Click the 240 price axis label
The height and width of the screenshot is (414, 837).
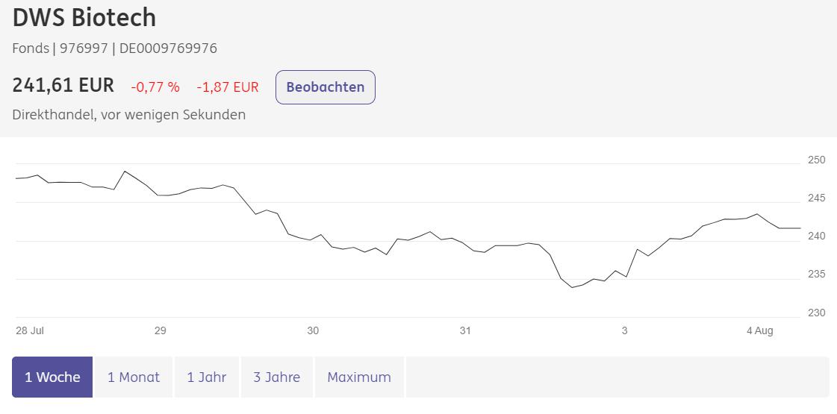click(x=816, y=236)
